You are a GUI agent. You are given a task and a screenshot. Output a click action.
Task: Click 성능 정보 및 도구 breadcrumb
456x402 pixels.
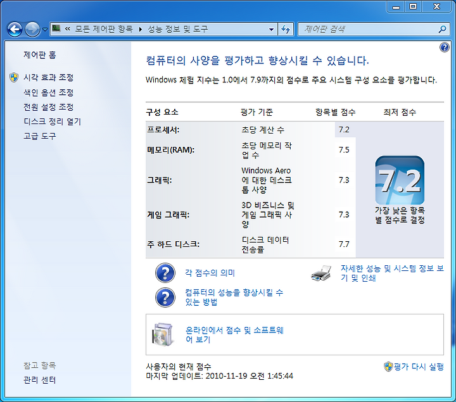[x=178, y=29]
